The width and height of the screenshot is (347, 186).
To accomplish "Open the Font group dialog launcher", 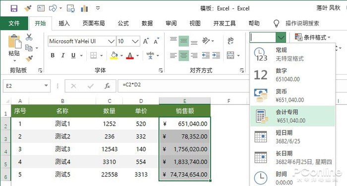I will click(161, 70).
